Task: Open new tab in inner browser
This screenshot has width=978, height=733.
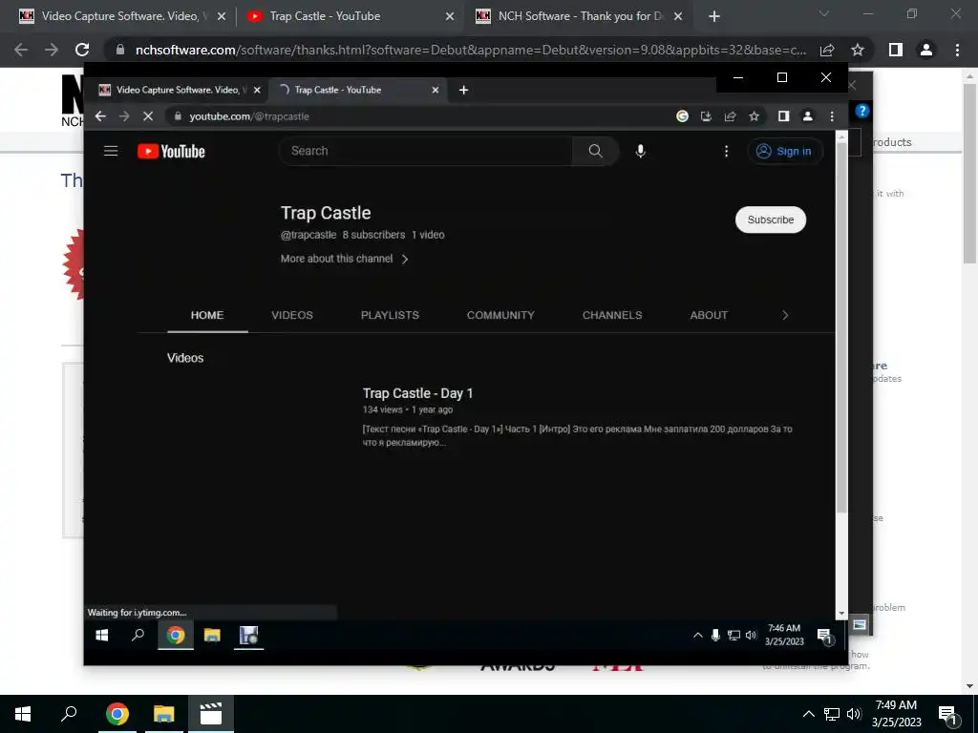Action: click(x=463, y=90)
